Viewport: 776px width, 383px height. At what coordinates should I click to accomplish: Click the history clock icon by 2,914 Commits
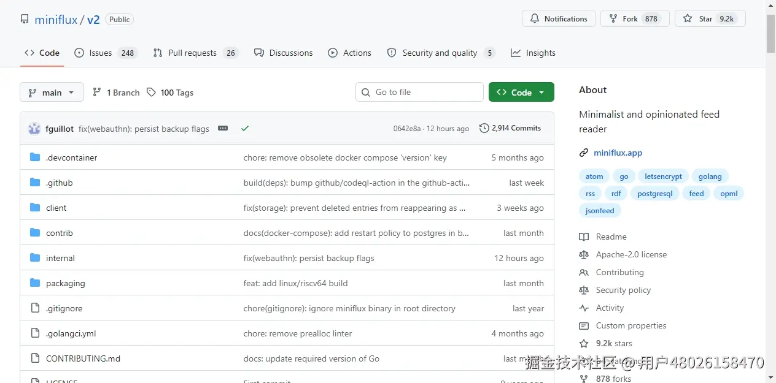coord(484,128)
